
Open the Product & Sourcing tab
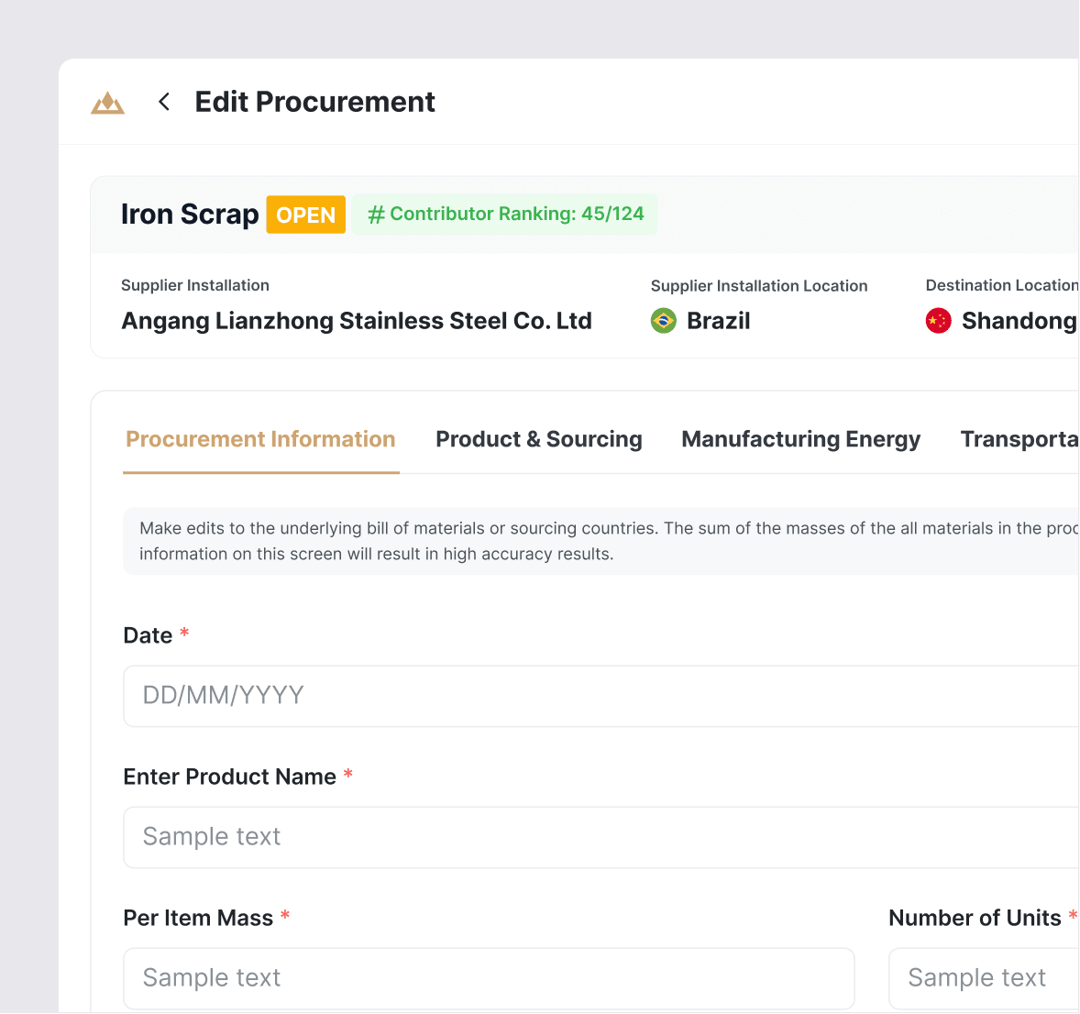[538, 439]
